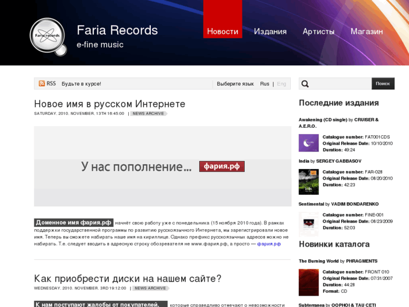Open India by Sergey Gabbasov release
This screenshot has width=409, height=307.
pos(330,161)
